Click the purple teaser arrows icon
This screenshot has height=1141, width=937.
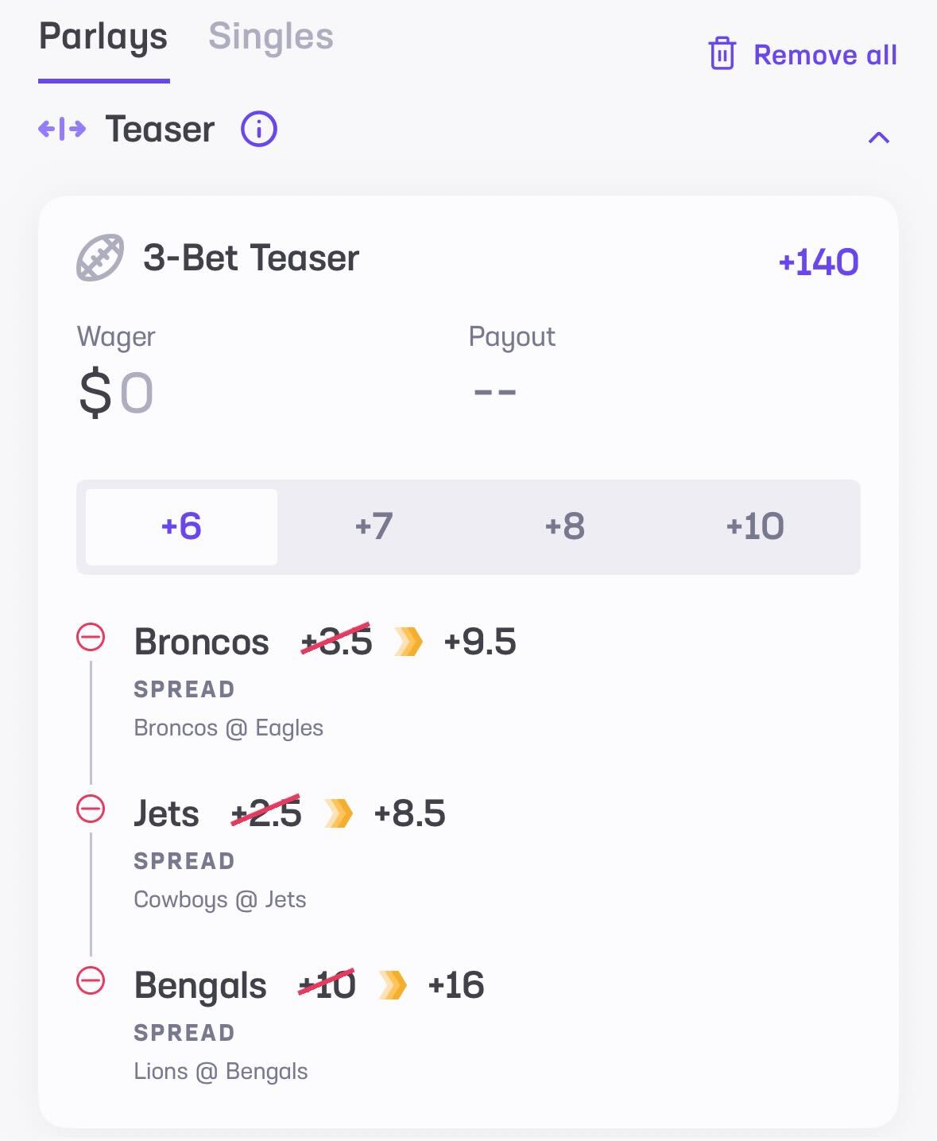60,129
